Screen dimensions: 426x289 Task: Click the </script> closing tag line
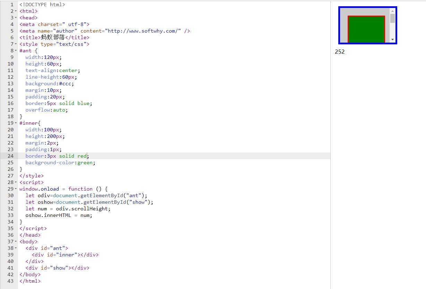point(33,228)
